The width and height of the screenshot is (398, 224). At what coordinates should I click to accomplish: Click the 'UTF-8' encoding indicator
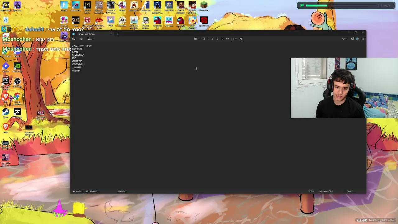(348, 191)
